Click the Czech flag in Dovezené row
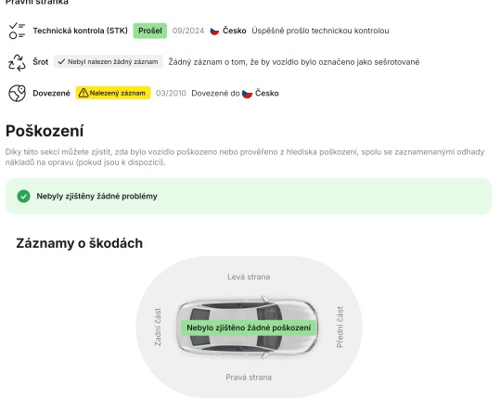Viewport: 501px width, 413px height. click(x=247, y=94)
